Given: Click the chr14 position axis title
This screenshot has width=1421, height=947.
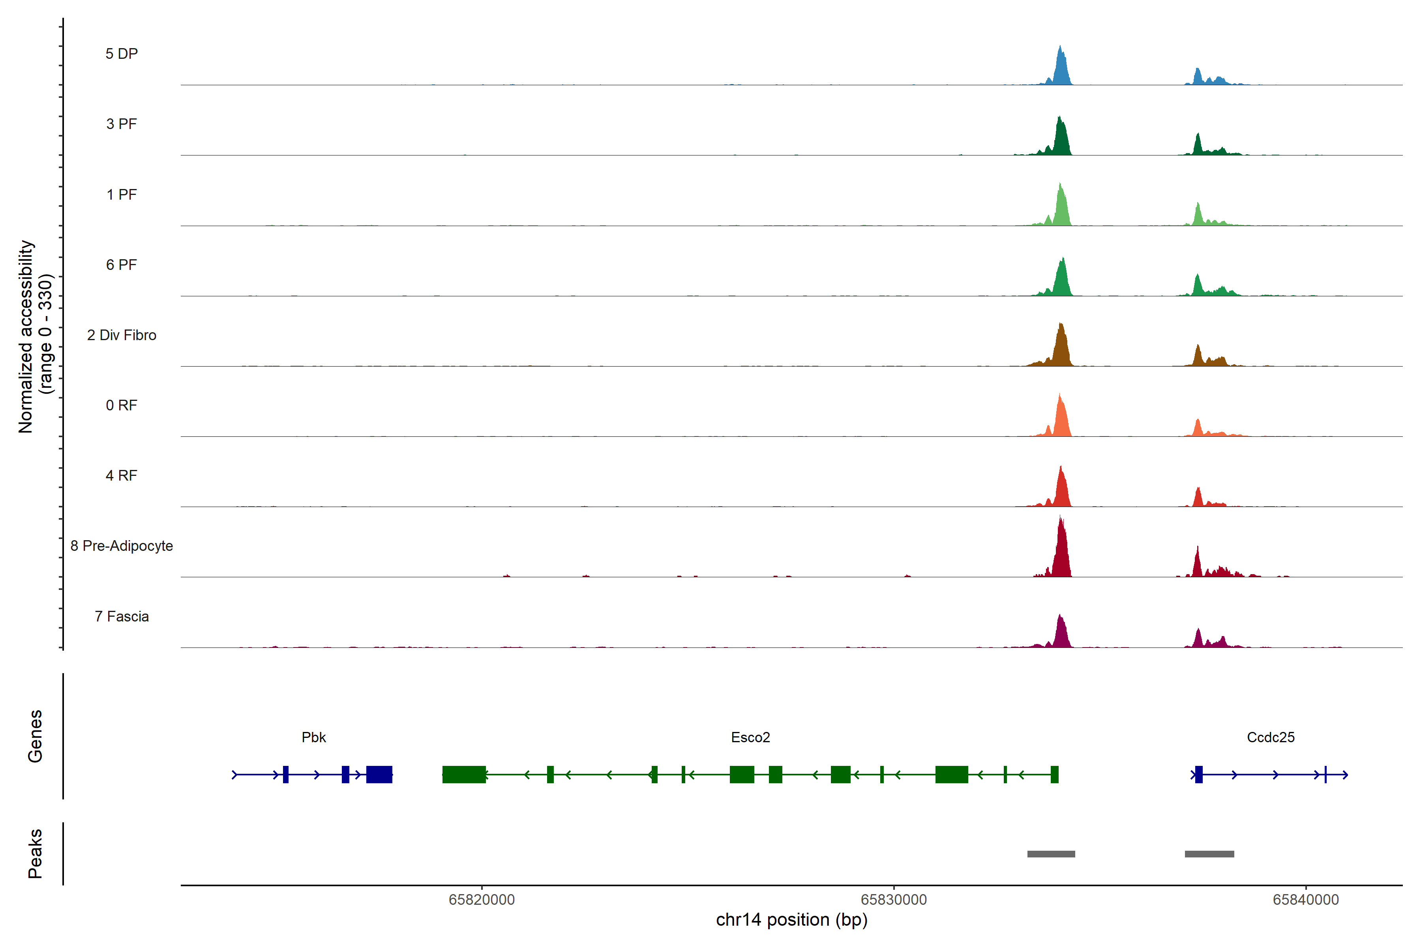Looking at the screenshot, I should [791, 920].
